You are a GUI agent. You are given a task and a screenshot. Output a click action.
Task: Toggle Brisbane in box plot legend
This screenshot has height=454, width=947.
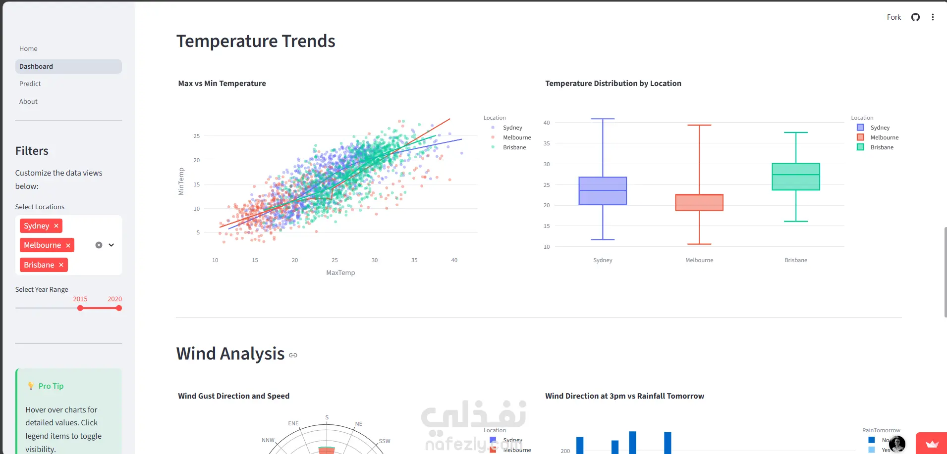click(x=882, y=147)
